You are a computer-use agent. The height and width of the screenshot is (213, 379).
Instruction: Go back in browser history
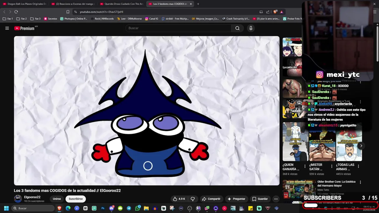tap(4, 12)
